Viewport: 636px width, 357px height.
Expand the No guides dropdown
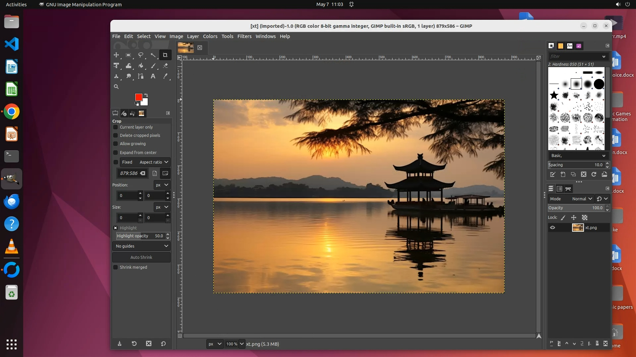click(141, 246)
